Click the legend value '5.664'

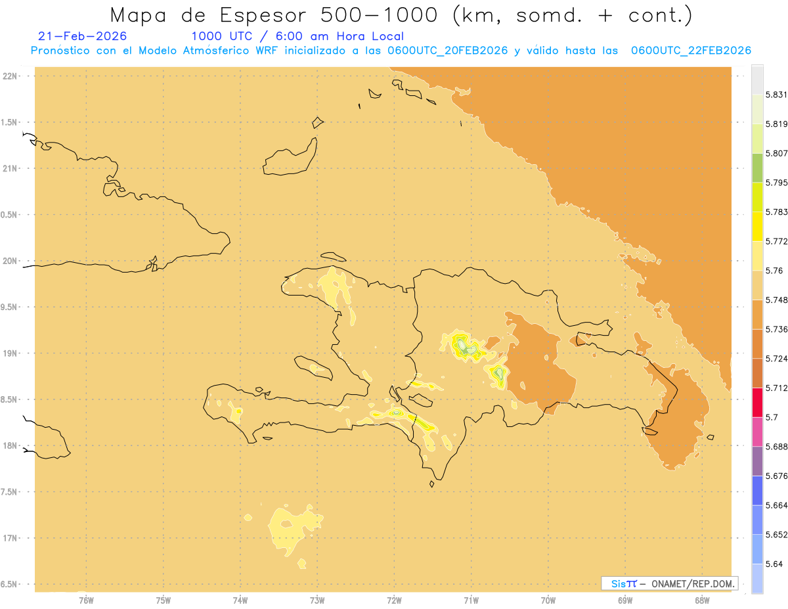pos(776,505)
